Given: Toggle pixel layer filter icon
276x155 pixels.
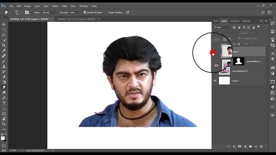Looking at the screenshot, I should point(234,28).
